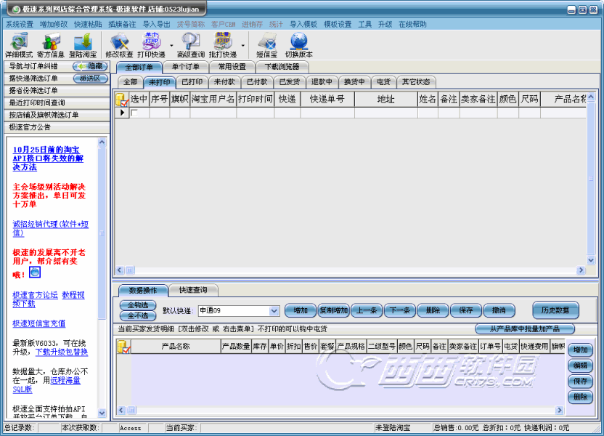Click the 隐藏 button in the sidebar
The image size is (604, 436).
pyautogui.click(x=90, y=66)
